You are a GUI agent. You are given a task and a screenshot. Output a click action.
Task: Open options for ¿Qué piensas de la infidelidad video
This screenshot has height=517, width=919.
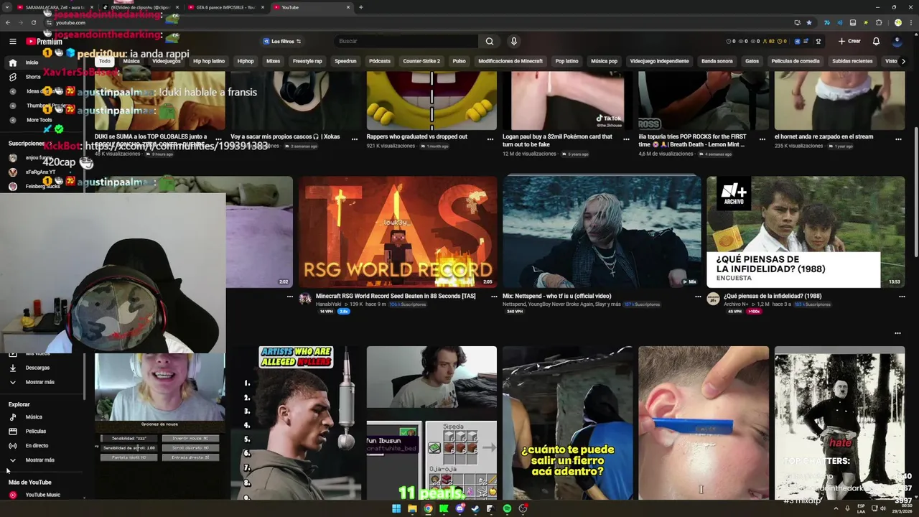coord(902,297)
